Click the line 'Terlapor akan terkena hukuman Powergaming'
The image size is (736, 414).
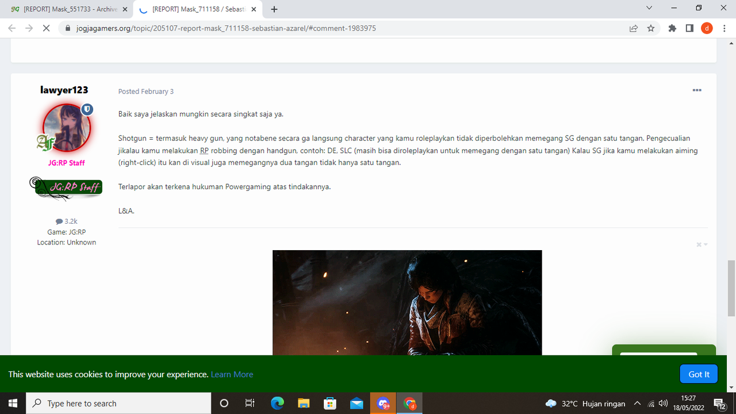(224, 187)
